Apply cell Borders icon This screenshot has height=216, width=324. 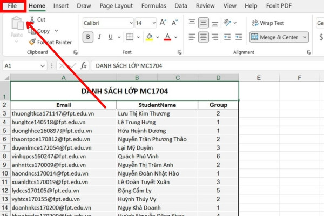click(130, 37)
